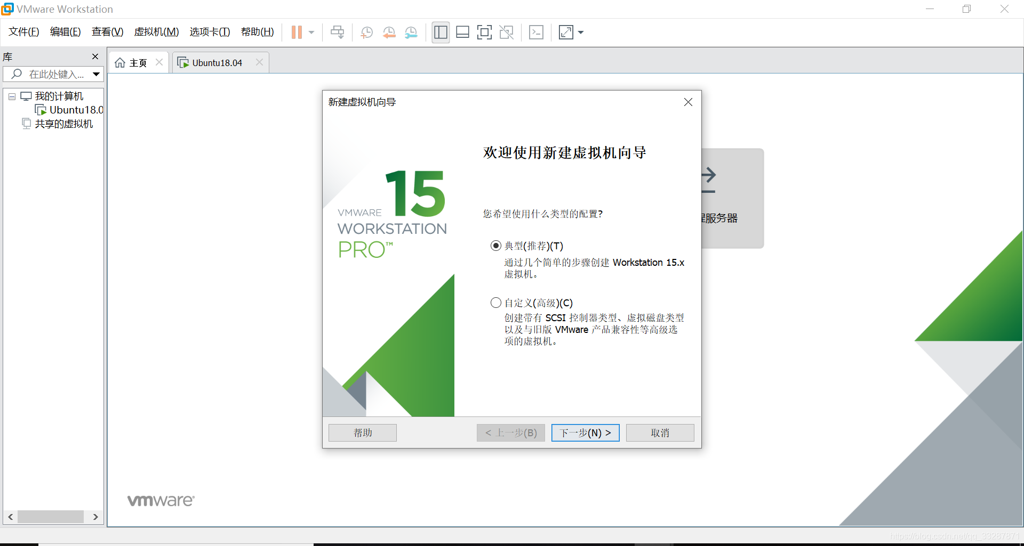Open the snapshot manager icon
Screen dimensions: 1024x546
(411, 32)
